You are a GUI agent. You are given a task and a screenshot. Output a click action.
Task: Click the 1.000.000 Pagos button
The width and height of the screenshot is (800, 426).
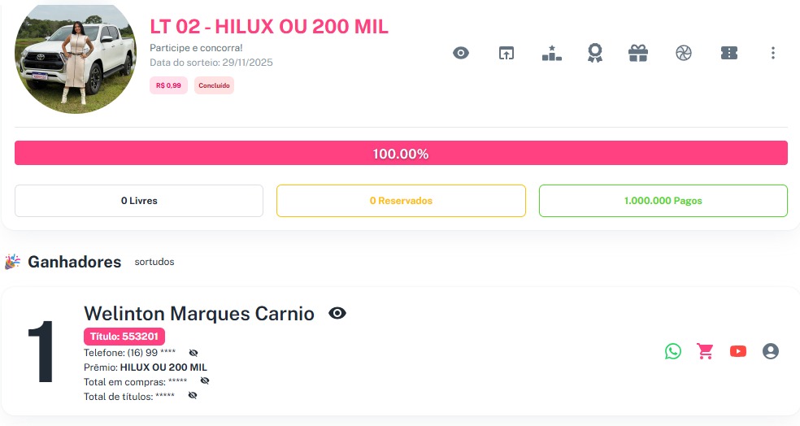[x=663, y=201]
